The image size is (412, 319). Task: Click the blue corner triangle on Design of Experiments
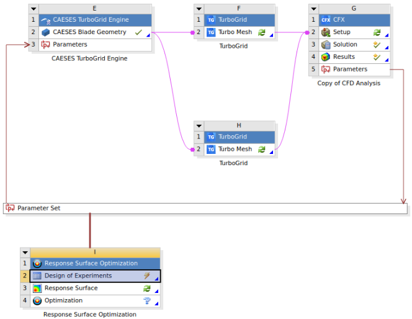(156, 279)
